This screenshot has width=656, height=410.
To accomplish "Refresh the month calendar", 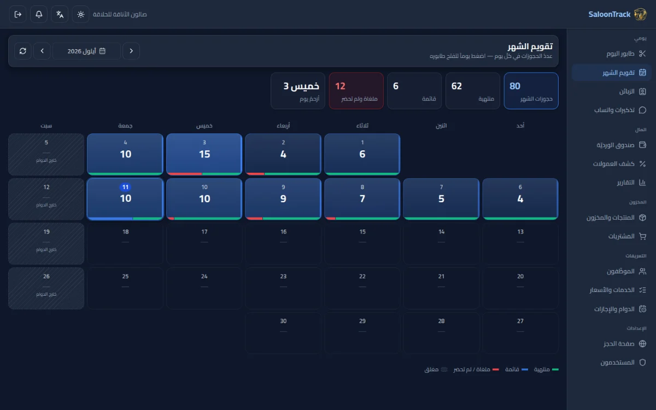I will [22, 51].
